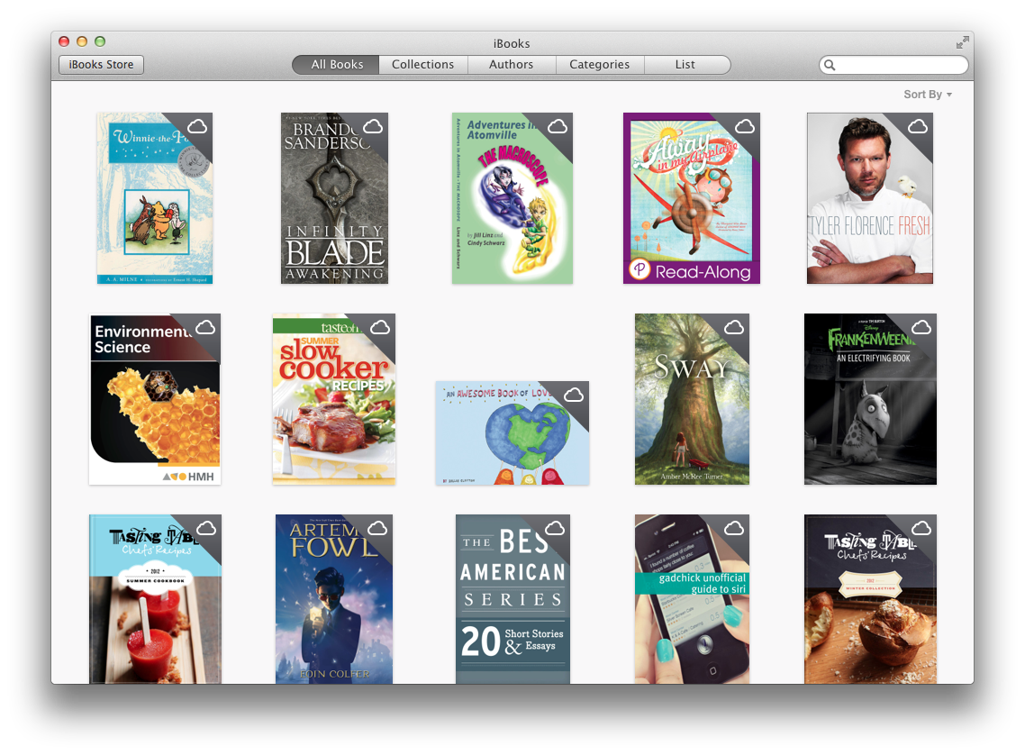This screenshot has width=1025, height=755.
Task: Download Winnie-the-Pooh via its cloud icon
Action: 198,127
